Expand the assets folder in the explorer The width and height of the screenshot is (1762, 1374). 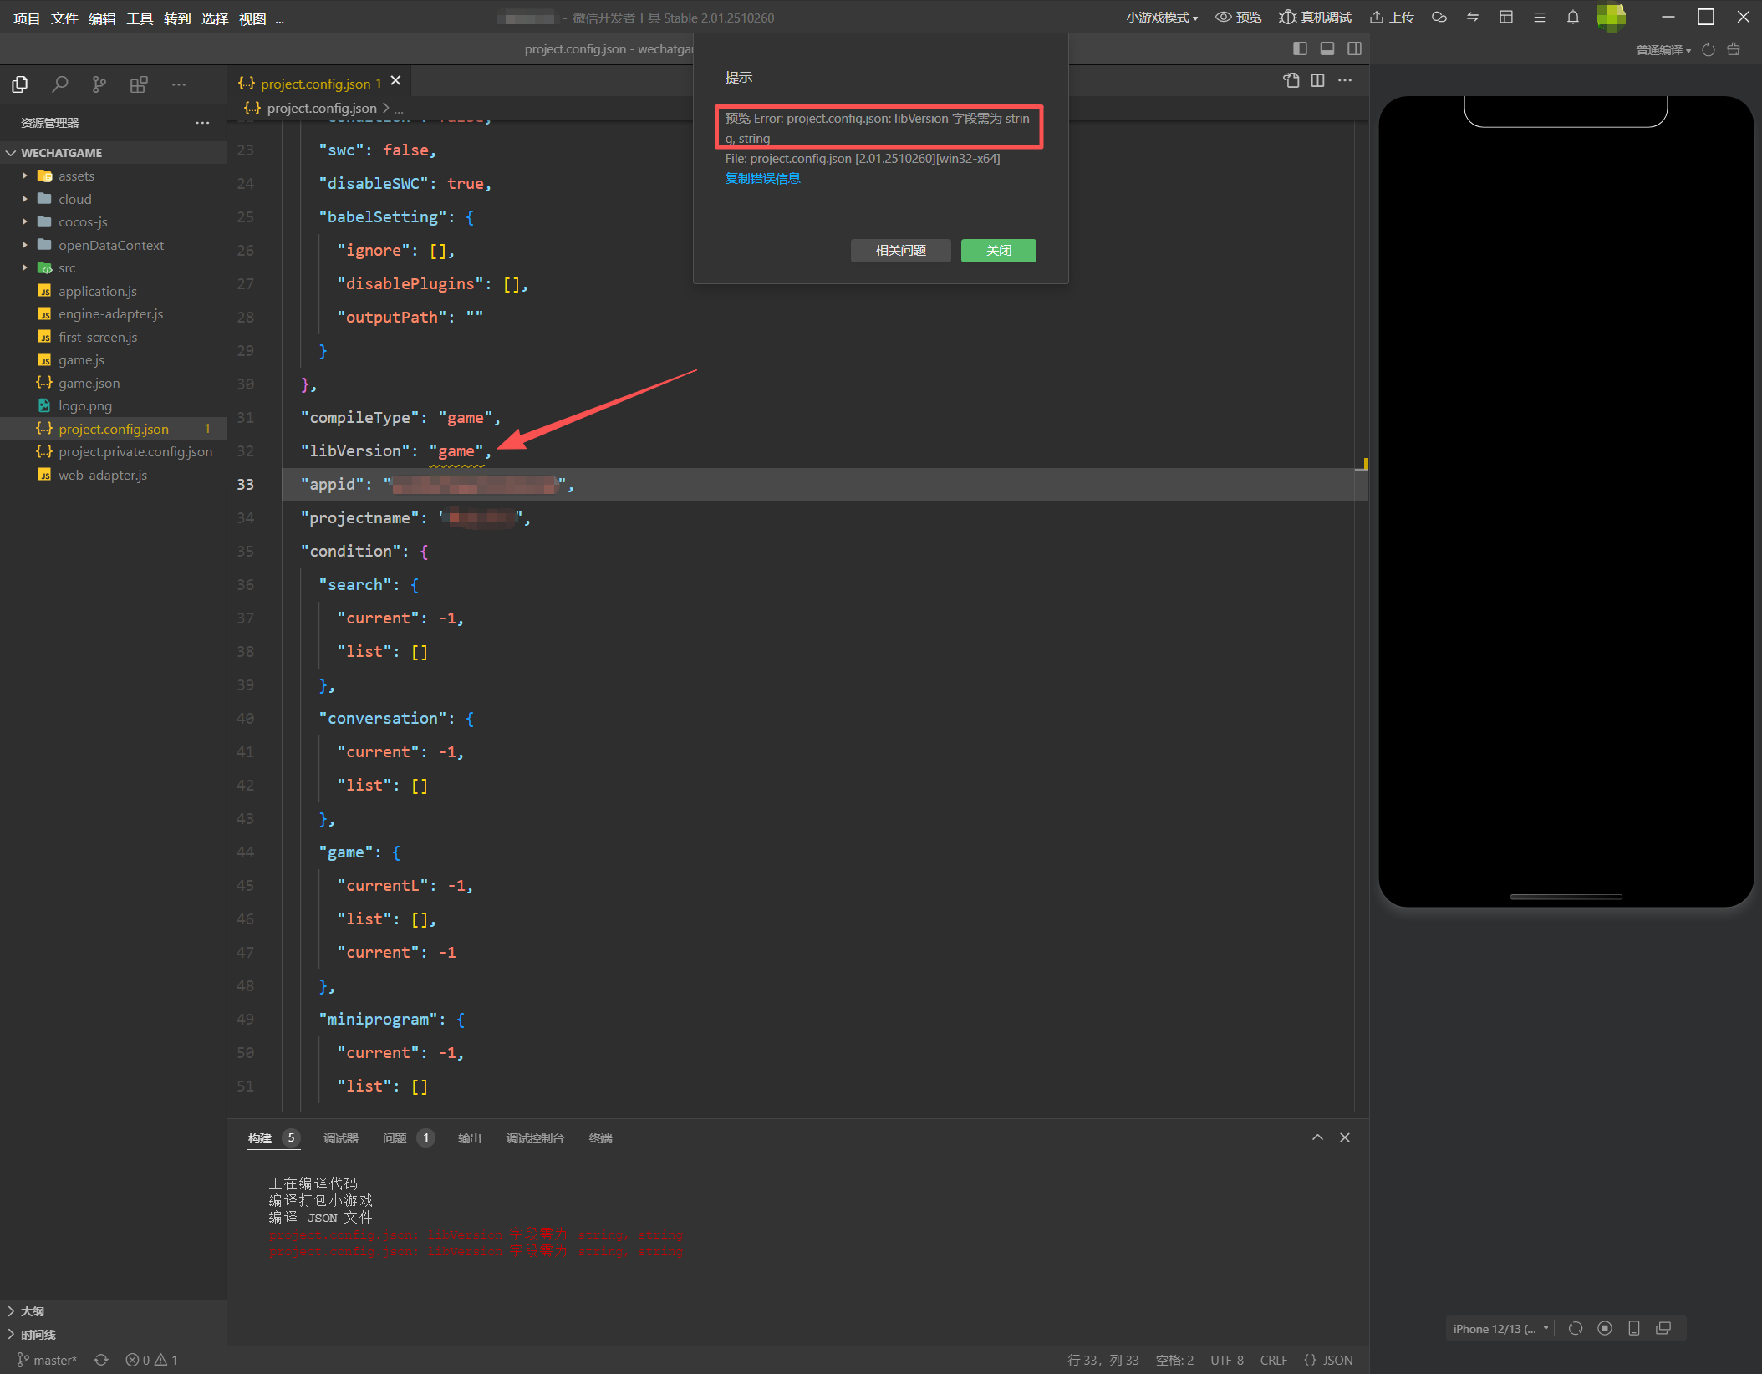76,176
